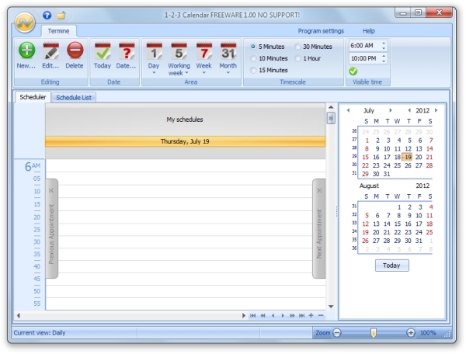Viewport: 466px width, 354px height.
Task: Open the Program settings menu
Action: 321,31
